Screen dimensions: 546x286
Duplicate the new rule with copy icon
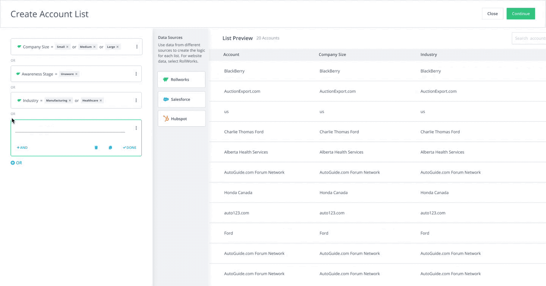click(x=110, y=148)
